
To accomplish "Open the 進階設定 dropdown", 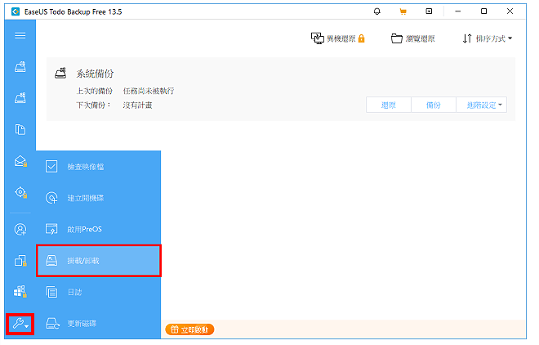I will (x=482, y=105).
